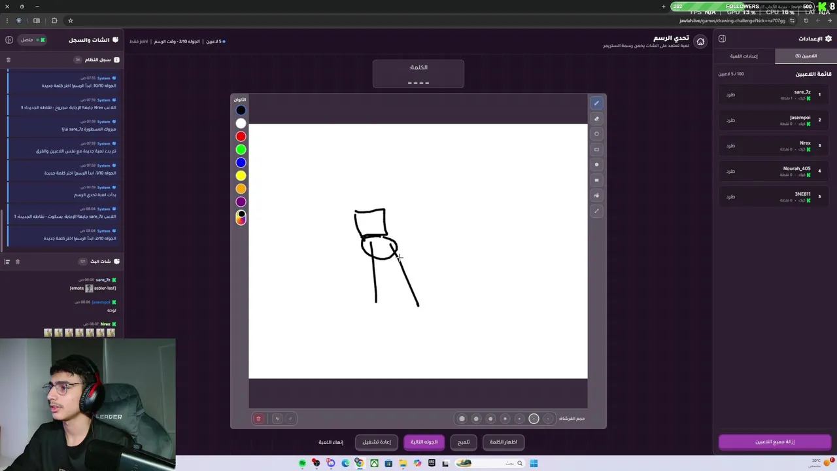
Task: Kick player Jasempoi with طرد
Action: (x=730, y=120)
